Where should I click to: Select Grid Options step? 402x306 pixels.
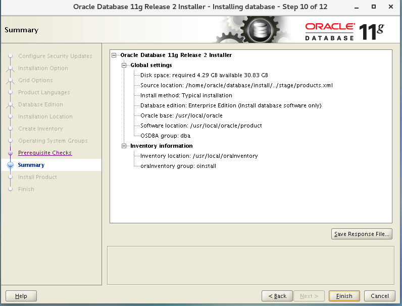click(x=35, y=80)
